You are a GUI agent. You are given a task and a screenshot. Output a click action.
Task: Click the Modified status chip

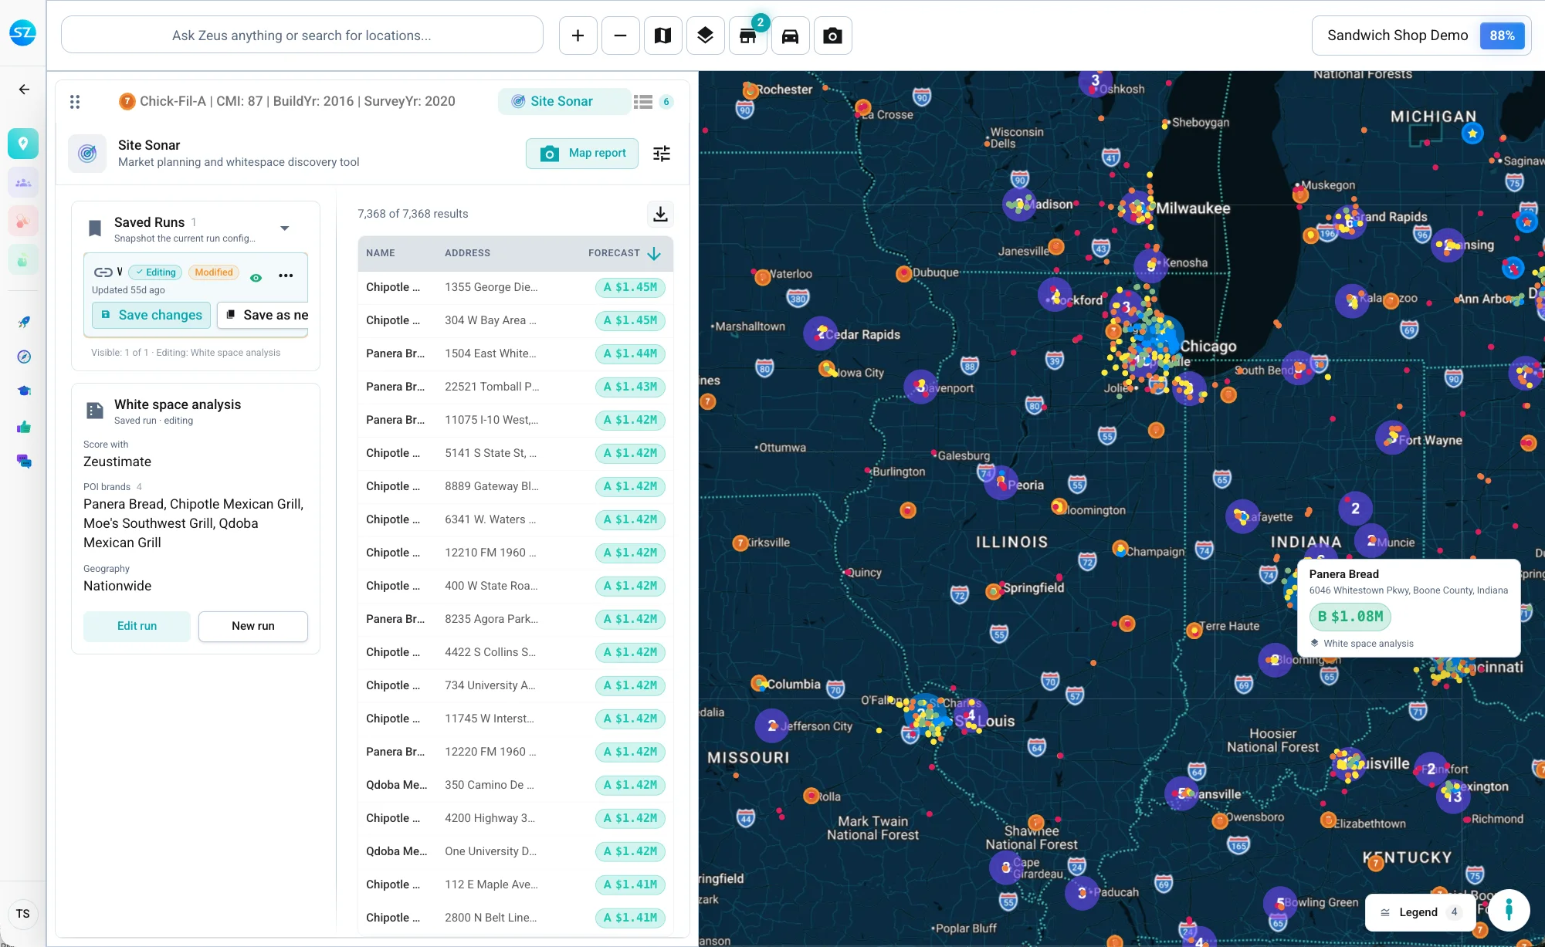[x=213, y=272]
